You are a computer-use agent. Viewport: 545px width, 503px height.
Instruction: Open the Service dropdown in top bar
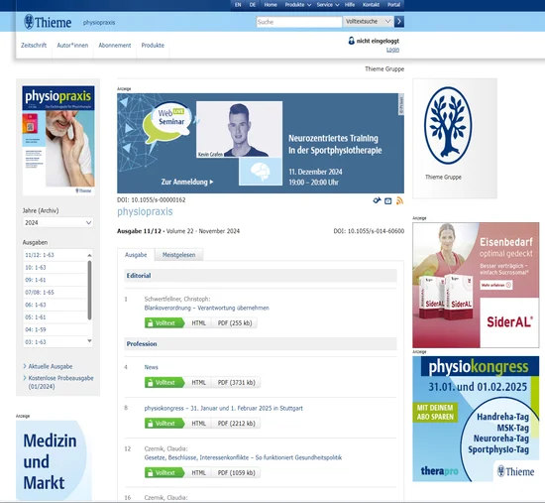(x=327, y=5)
